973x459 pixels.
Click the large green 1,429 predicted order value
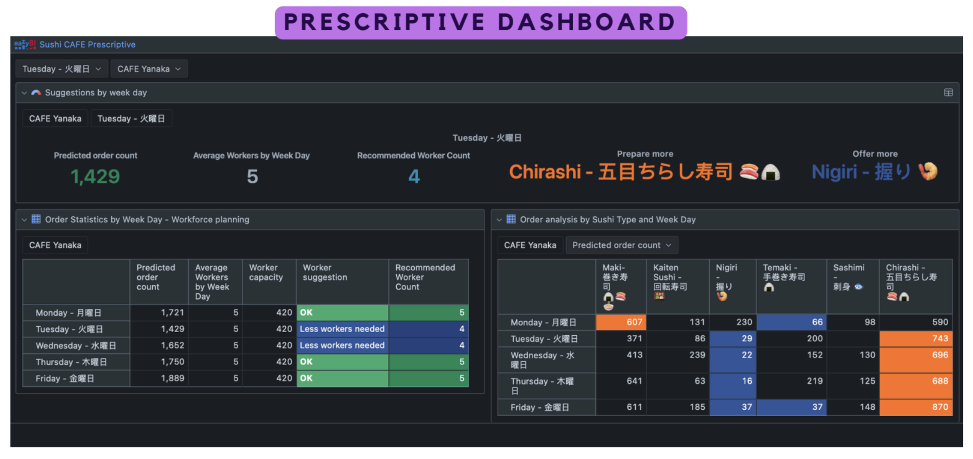click(x=95, y=177)
